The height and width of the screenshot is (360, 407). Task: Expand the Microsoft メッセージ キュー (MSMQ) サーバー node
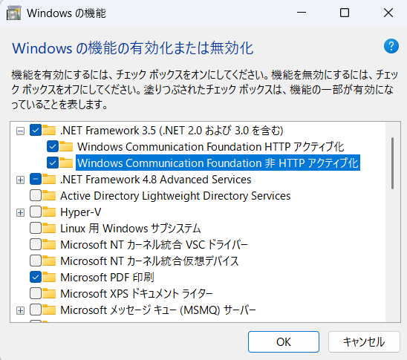[x=20, y=310]
